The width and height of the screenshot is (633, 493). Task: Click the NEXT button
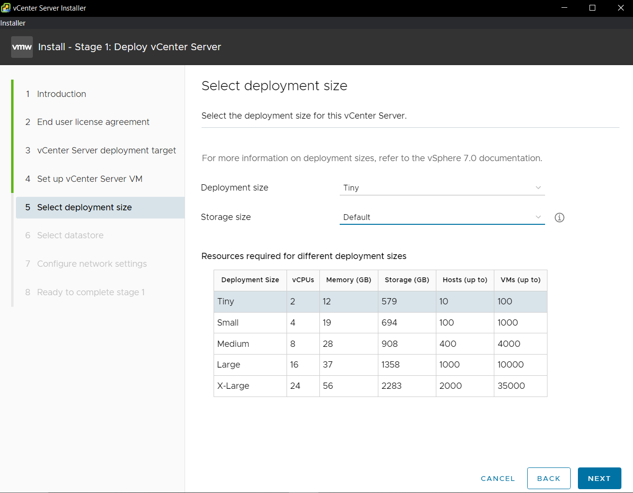pyautogui.click(x=599, y=479)
